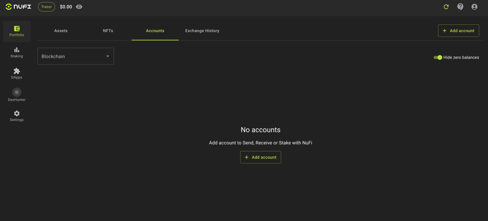Open the Staking bar chart icon

(17, 50)
